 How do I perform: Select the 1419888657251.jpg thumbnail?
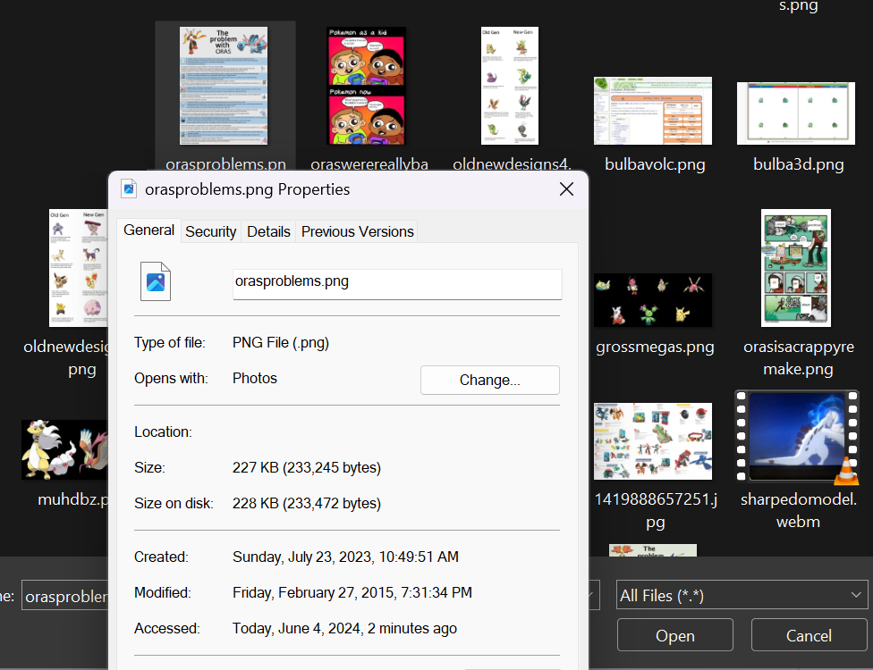(x=653, y=441)
